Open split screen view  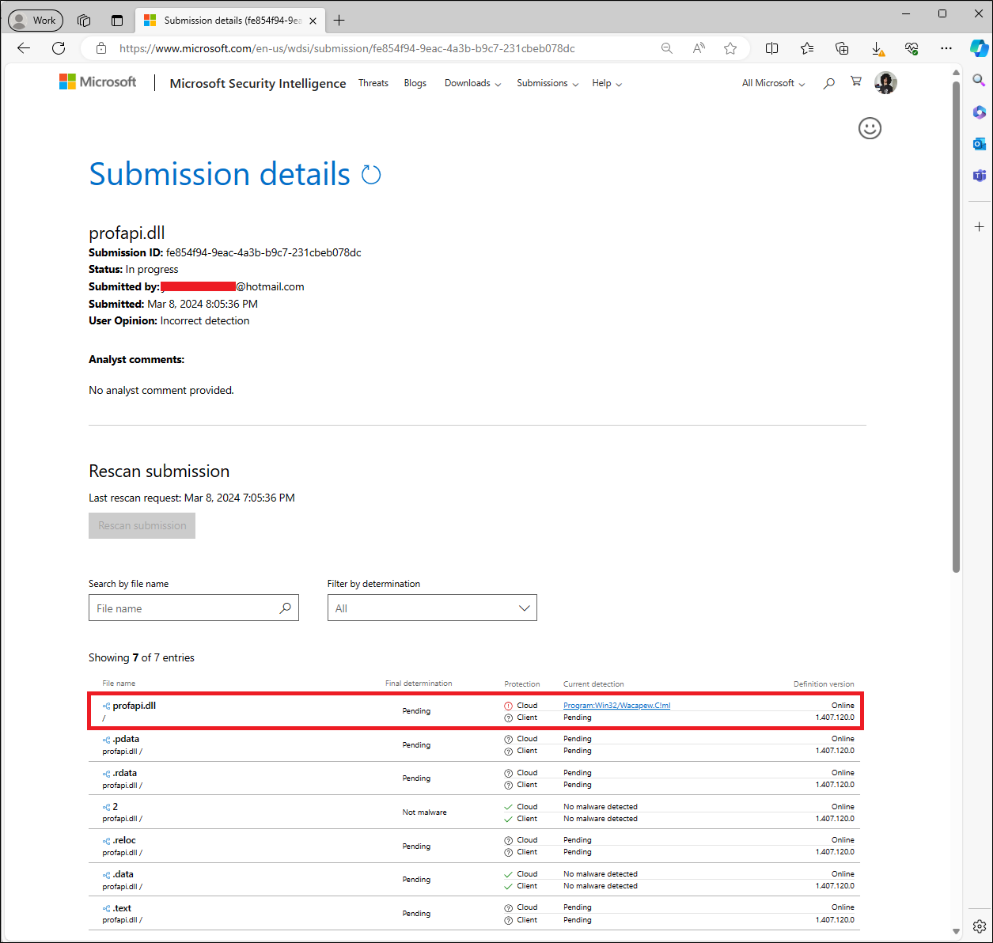[x=772, y=48]
